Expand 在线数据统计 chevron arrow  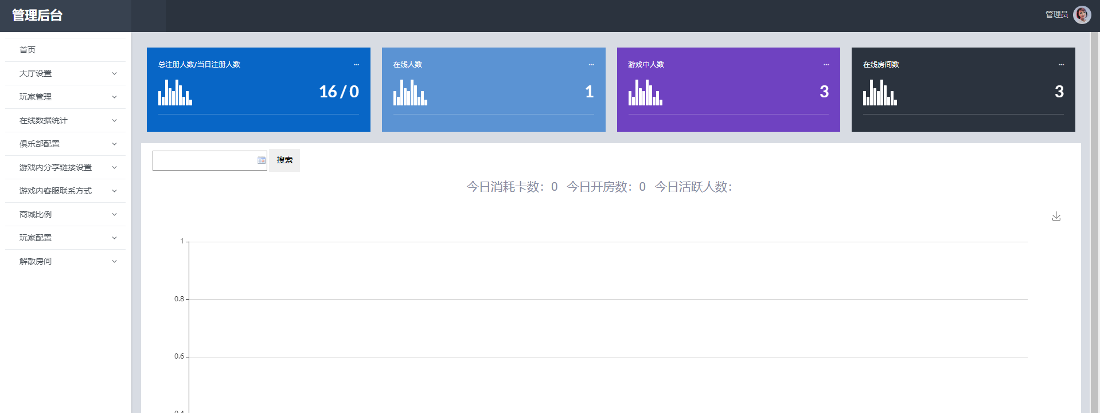click(114, 120)
